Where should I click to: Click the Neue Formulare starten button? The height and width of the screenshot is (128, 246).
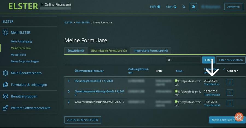(x=227, y=120)
